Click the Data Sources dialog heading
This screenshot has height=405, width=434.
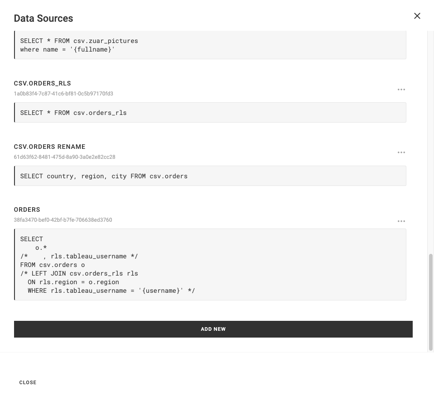tap(43, 18)
